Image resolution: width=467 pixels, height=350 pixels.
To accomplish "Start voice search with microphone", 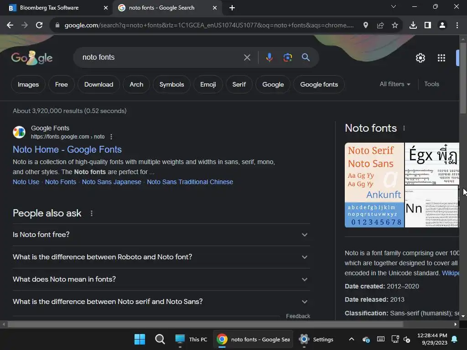I will 269,57.
